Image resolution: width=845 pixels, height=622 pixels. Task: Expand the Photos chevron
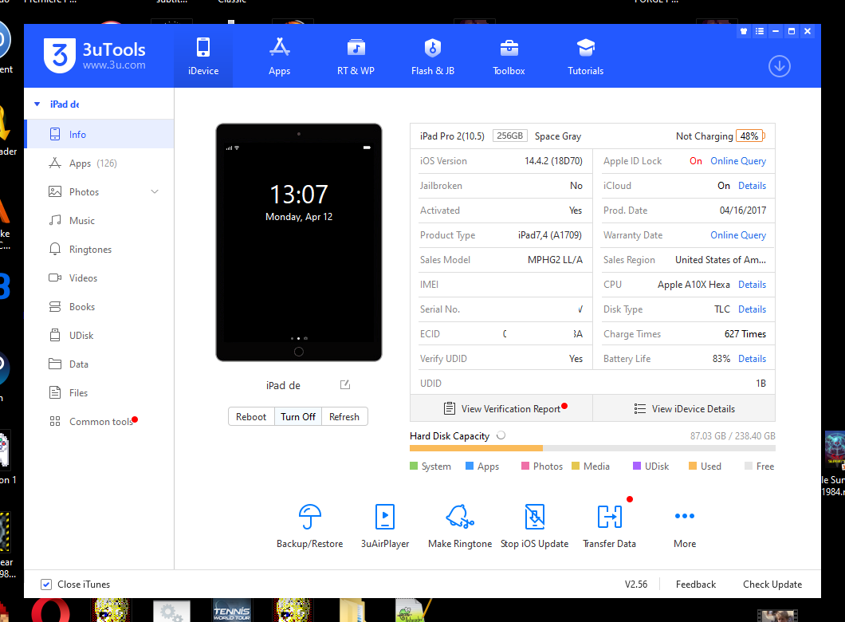155,192
